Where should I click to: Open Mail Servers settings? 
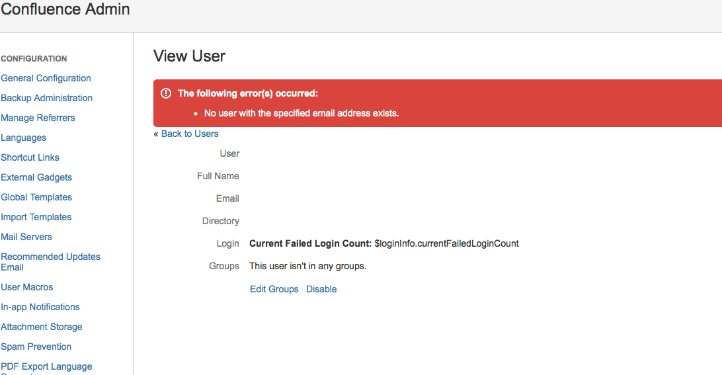(26, 237)
